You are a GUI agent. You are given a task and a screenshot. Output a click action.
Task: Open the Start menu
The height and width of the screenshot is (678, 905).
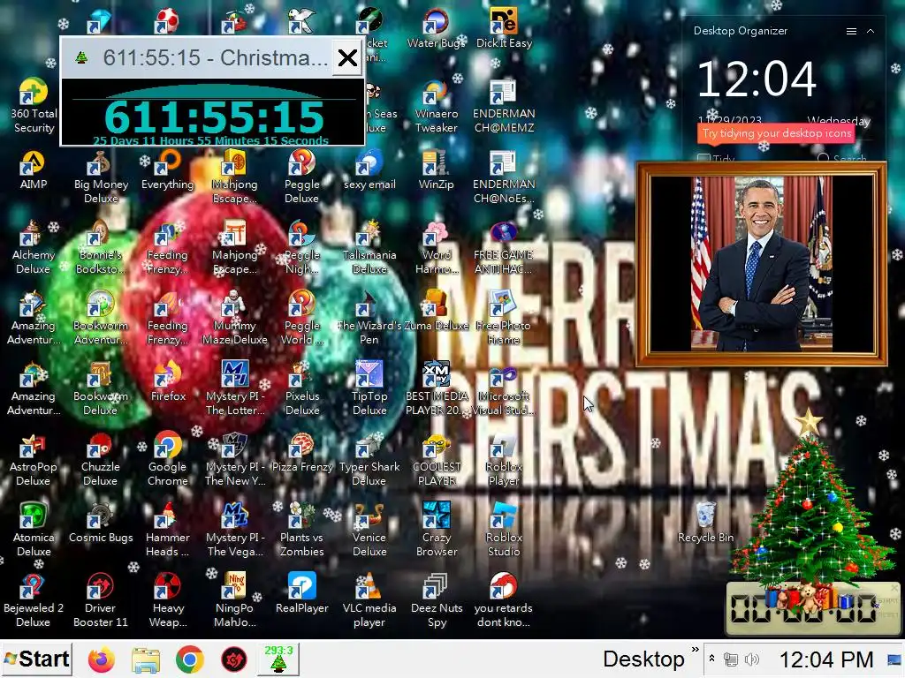(x=37, y=659)
